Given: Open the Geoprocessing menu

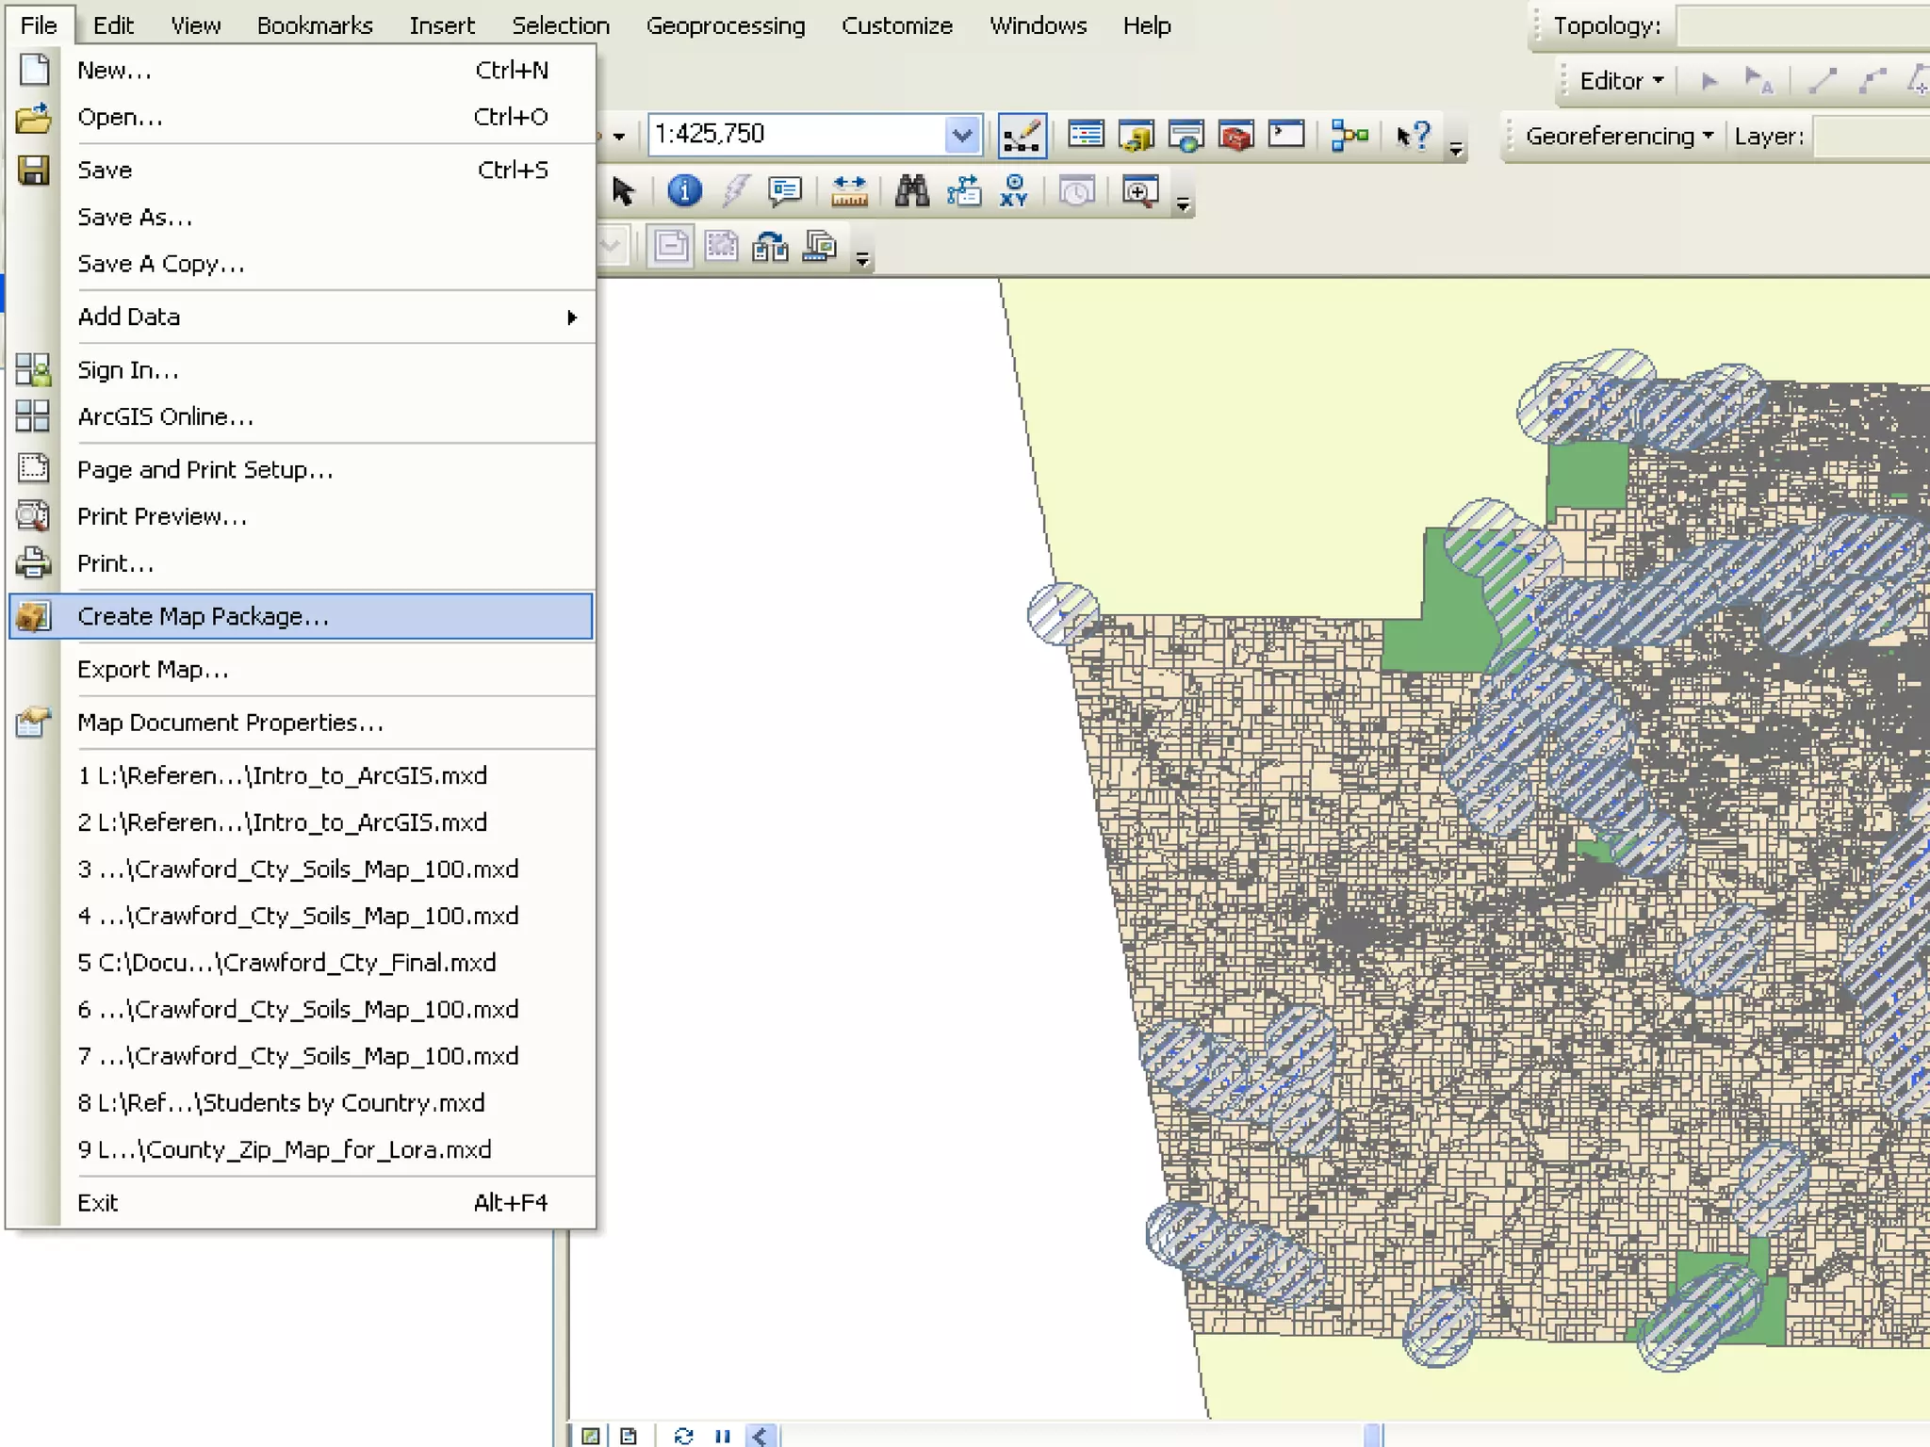Looking at the screenshot, I should pyautogui.click(x=725, y=25).
